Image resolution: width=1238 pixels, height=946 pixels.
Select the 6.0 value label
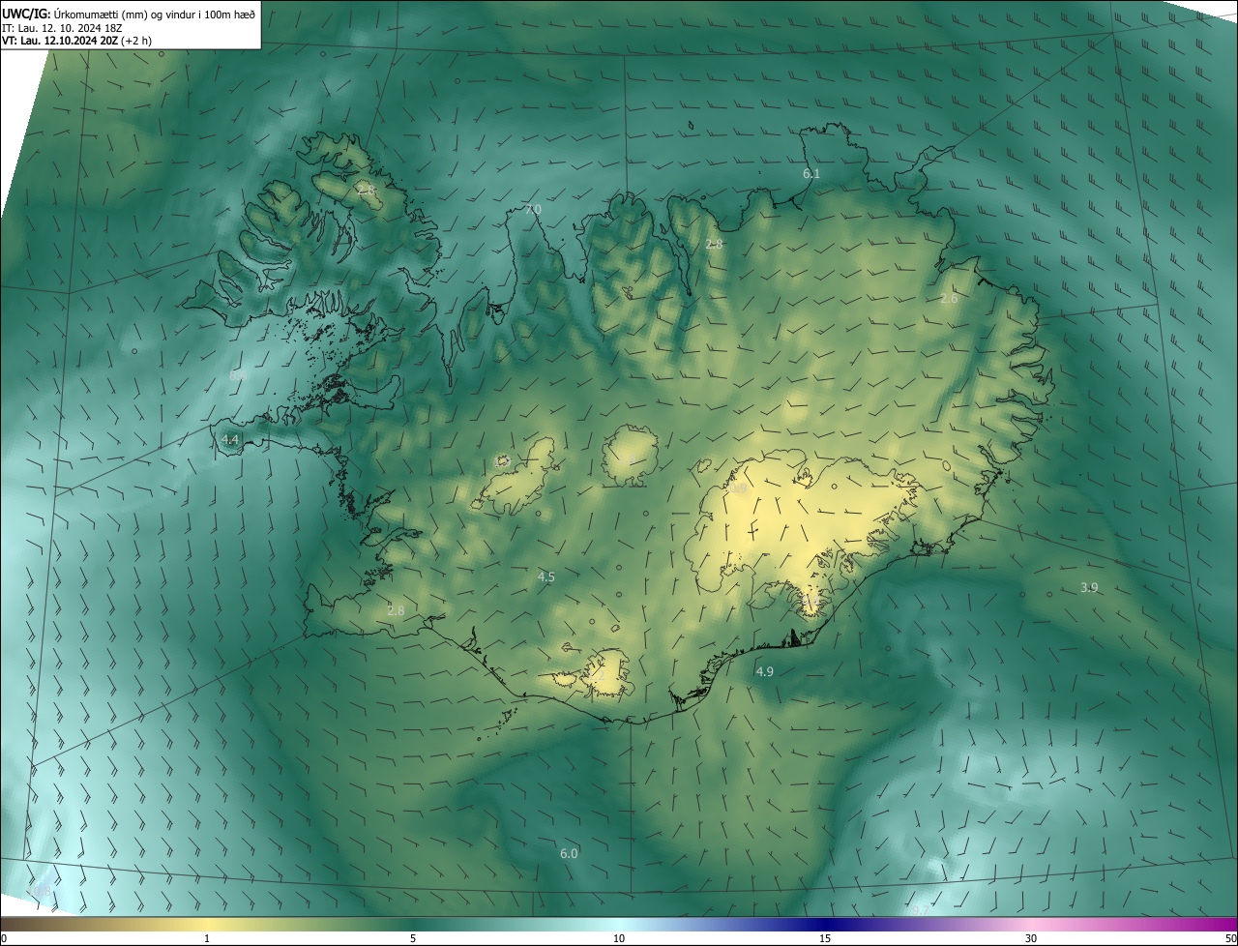[569, 853]
